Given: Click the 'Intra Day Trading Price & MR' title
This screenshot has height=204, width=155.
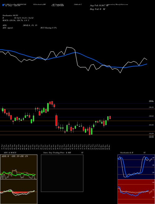Looking at the screenshot, I should click(57, 153).
